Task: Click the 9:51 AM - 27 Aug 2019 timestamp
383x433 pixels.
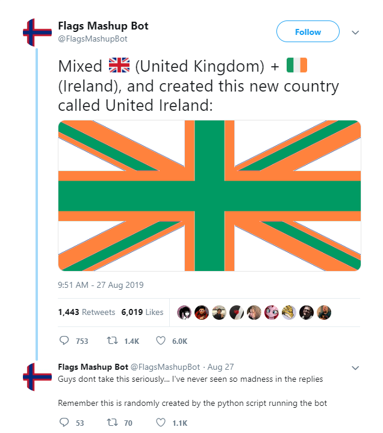Action: pyautogui.click(x=101, y=285)
